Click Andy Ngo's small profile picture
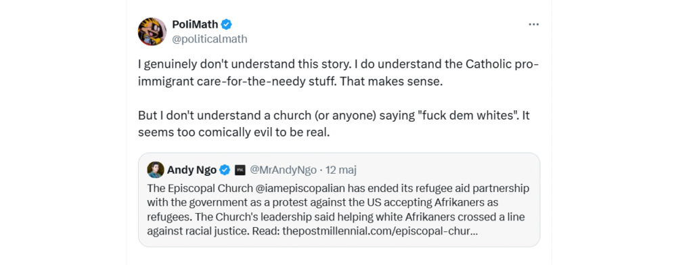This screenshot has width=693, height=265. pyautogui.click(x=156, y=170)
